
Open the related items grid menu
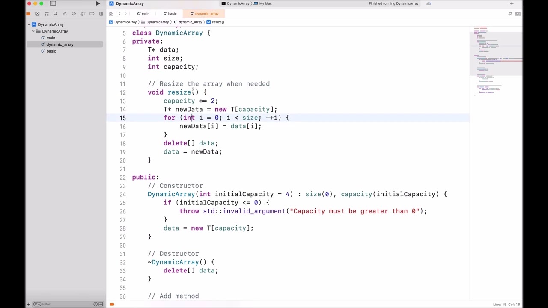pyautogui.click(x=111, y=14)
